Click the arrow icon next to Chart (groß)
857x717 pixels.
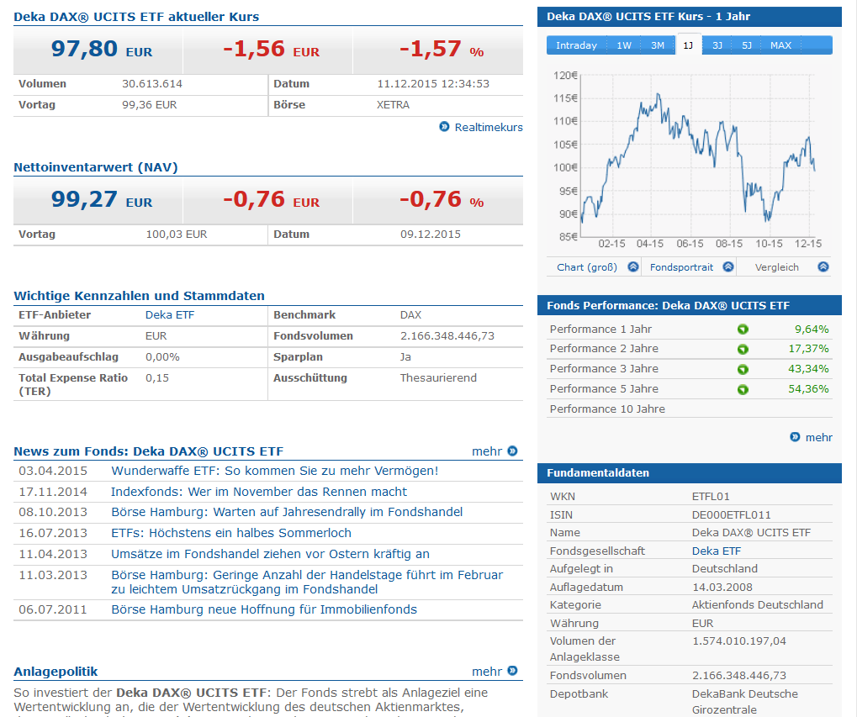[633, 267]
